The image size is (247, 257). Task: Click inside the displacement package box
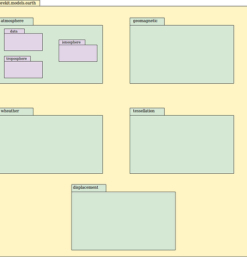click(x=123, y=221)
